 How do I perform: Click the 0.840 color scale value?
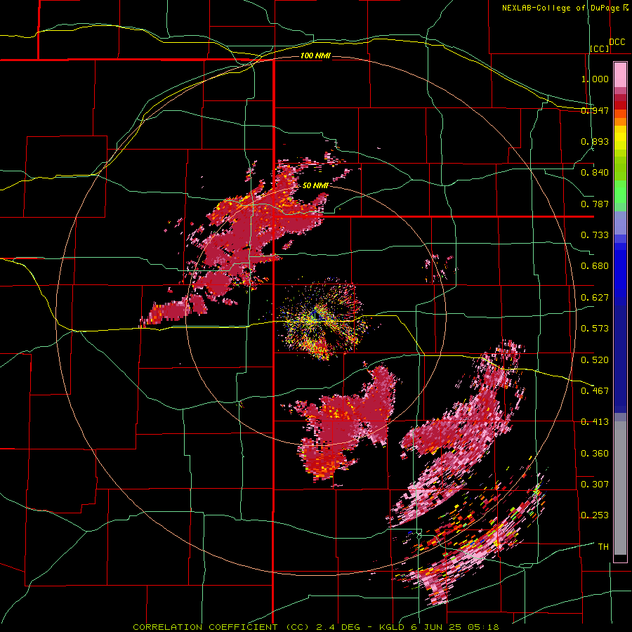tap(595, 173)
